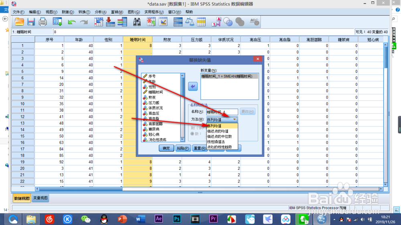401x225 pixels.
Task: Click the Spell check ABC icon
Action: pos(254,22)
